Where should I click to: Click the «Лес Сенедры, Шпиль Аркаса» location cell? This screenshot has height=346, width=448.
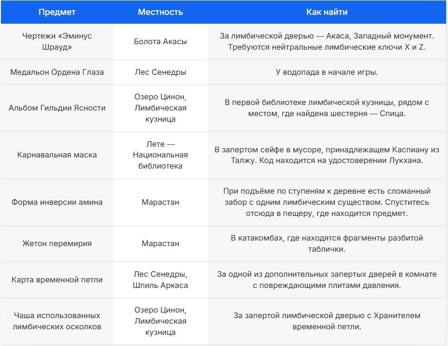(160, 280)
